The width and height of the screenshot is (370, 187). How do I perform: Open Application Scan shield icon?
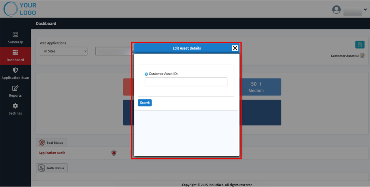15,70
